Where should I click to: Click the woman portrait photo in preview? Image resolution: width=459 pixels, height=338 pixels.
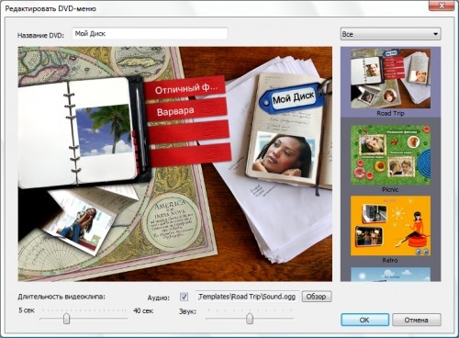tap(283, 155)
